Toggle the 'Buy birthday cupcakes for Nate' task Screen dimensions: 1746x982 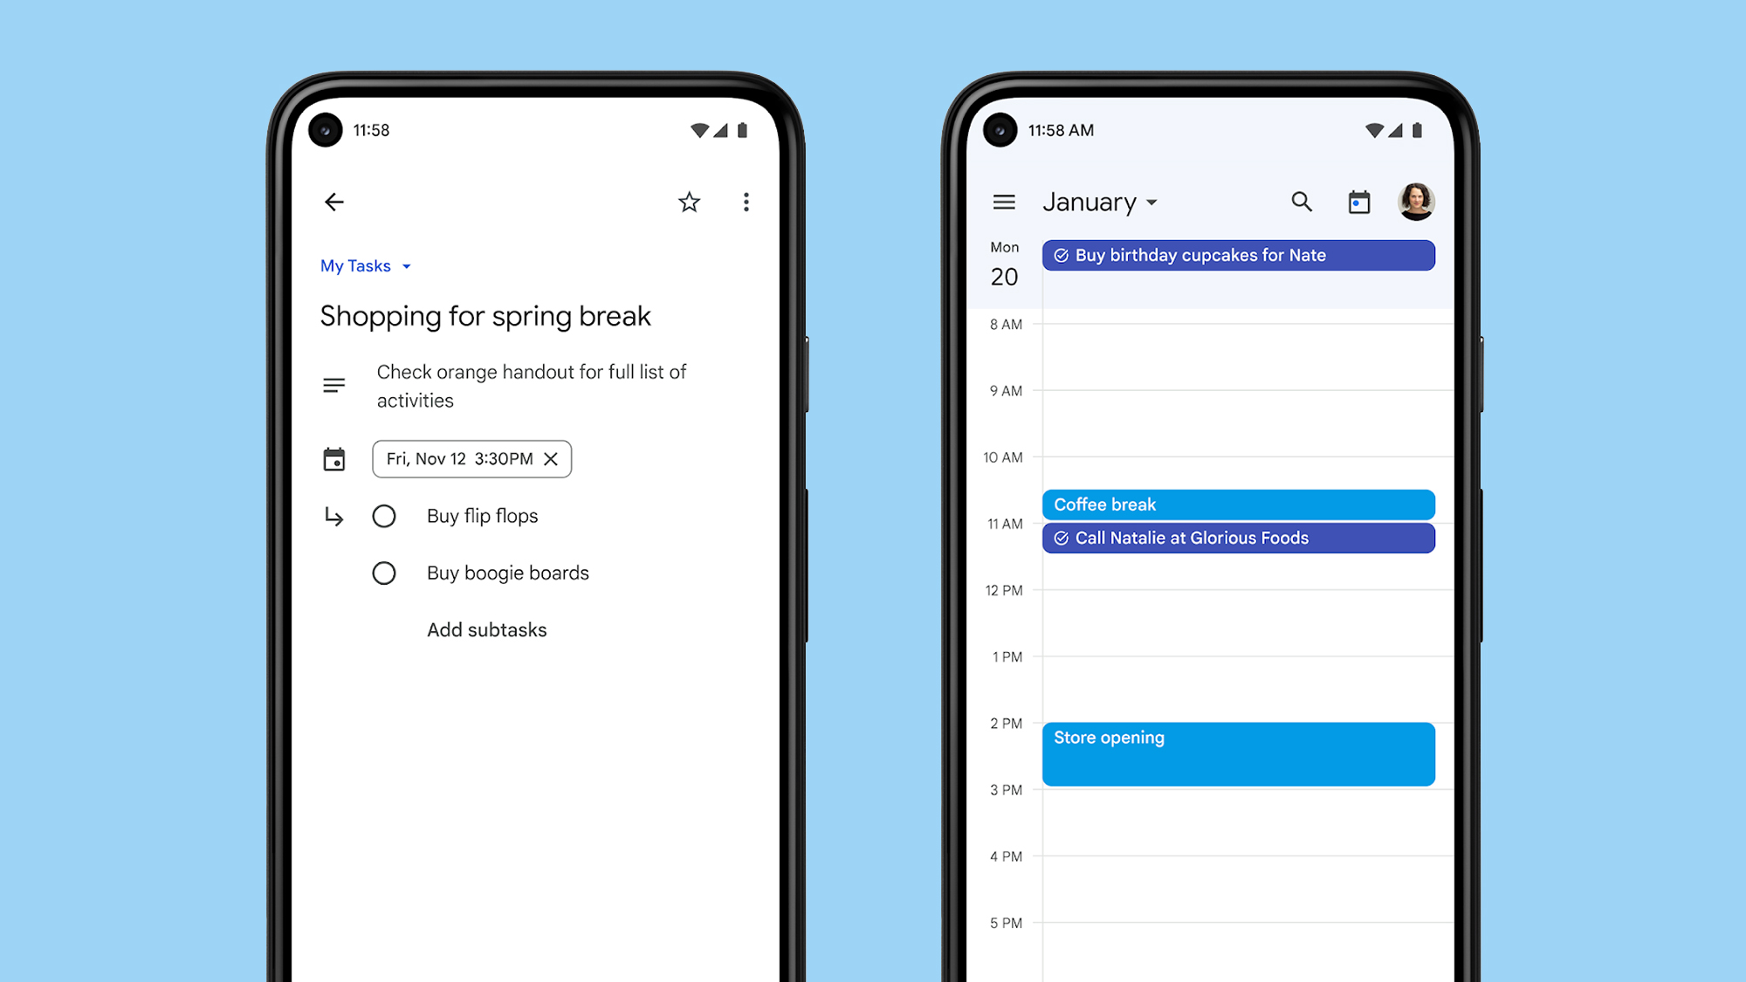tap(1062, 256)
